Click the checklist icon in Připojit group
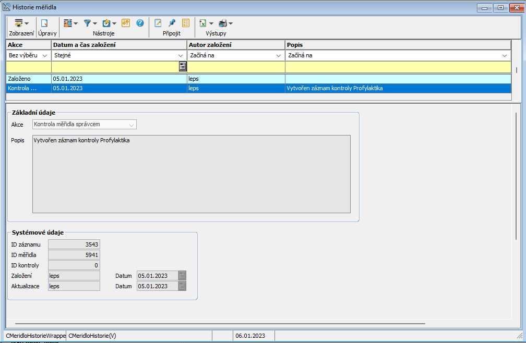The height and width of the screenshot is (343, 526). 186,23
